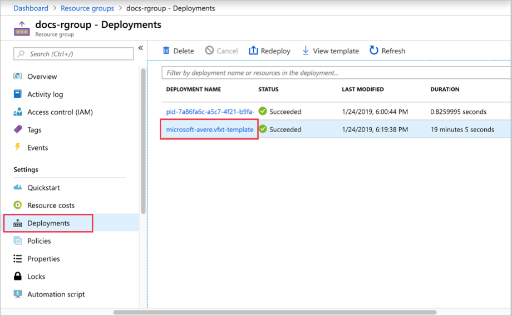Click the Quickstart cloud icon

(18, 187)
